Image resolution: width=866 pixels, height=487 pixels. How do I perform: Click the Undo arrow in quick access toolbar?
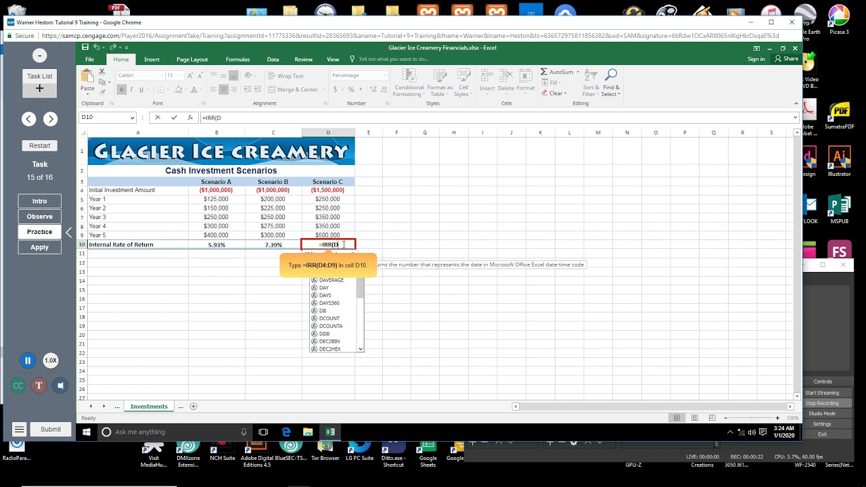coord(97,47)
